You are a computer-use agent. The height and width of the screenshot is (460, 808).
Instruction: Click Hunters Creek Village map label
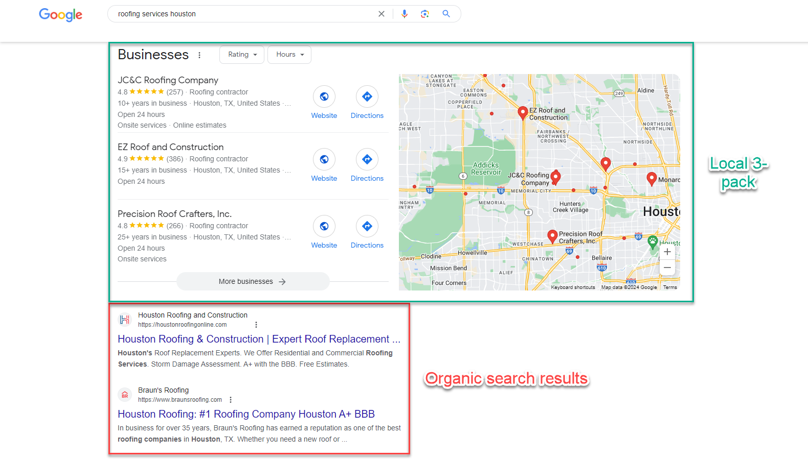tap(571, 207)
